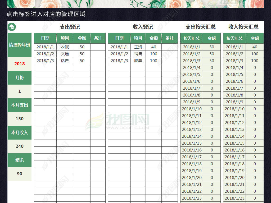Click the 备注 header in the 支出登记 table
The image size is (271, 203).
tap(98, 38)
